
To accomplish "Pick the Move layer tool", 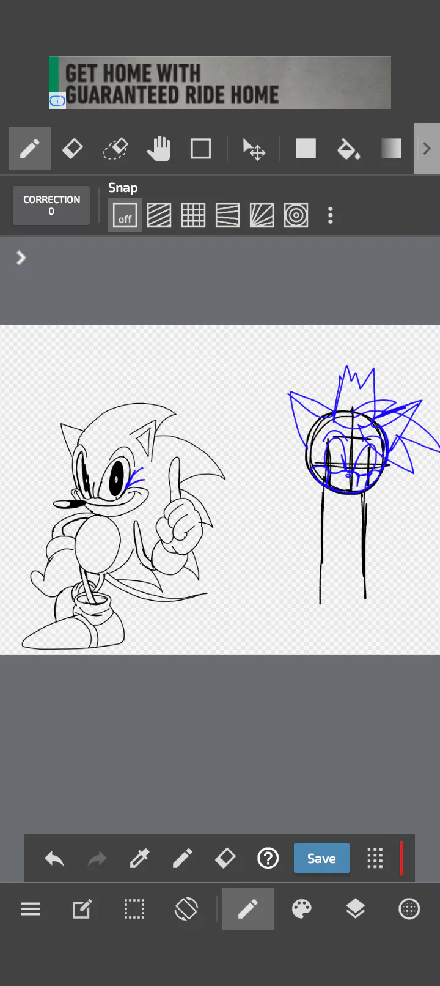I will click(254, 149).
